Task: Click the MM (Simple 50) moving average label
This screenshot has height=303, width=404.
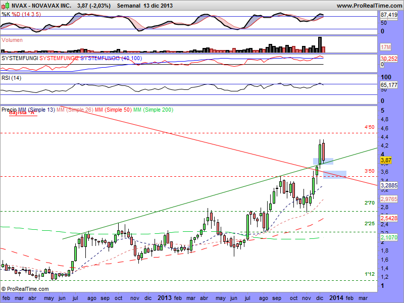Action: point(113,110)
